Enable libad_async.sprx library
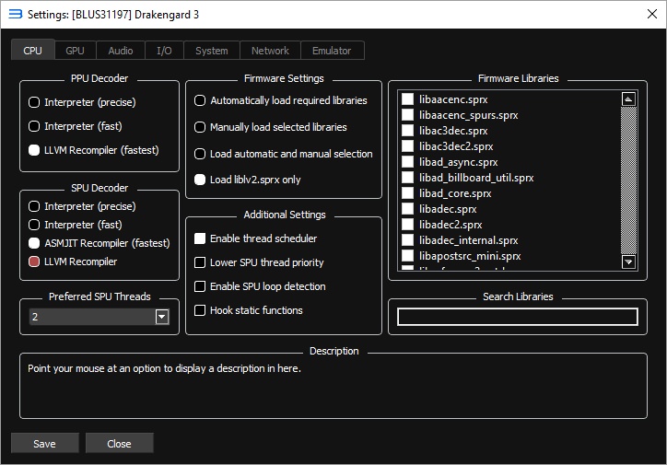667x465 pixels. point(407,162)
